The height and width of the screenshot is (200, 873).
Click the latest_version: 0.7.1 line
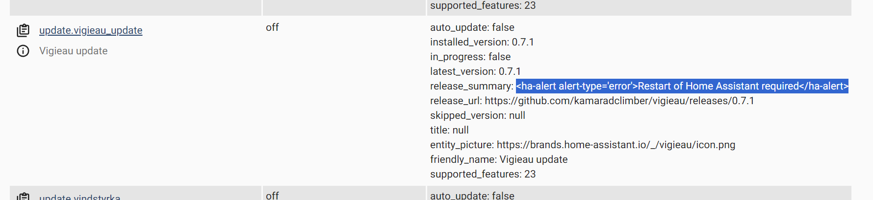click(x=476, y=71)
